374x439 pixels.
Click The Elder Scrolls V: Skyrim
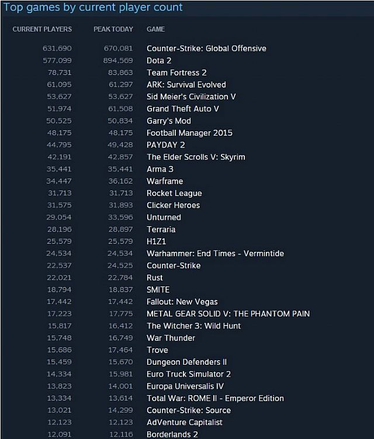(196, 157)
